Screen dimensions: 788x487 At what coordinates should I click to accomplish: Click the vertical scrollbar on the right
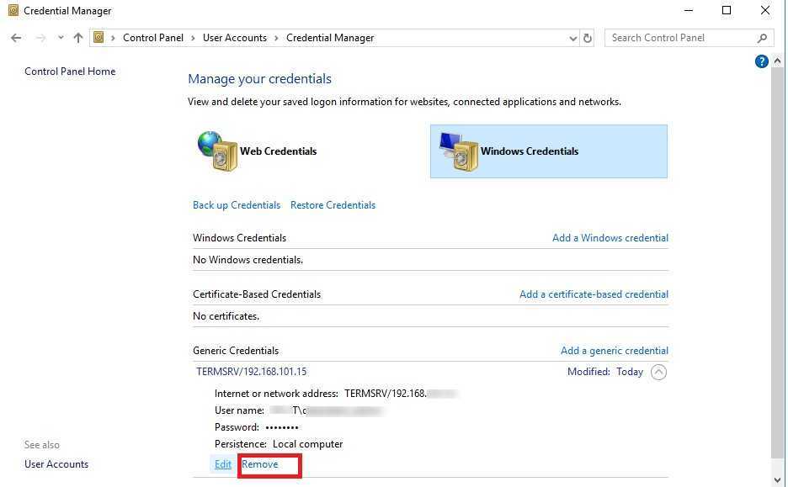pos(778,252)
